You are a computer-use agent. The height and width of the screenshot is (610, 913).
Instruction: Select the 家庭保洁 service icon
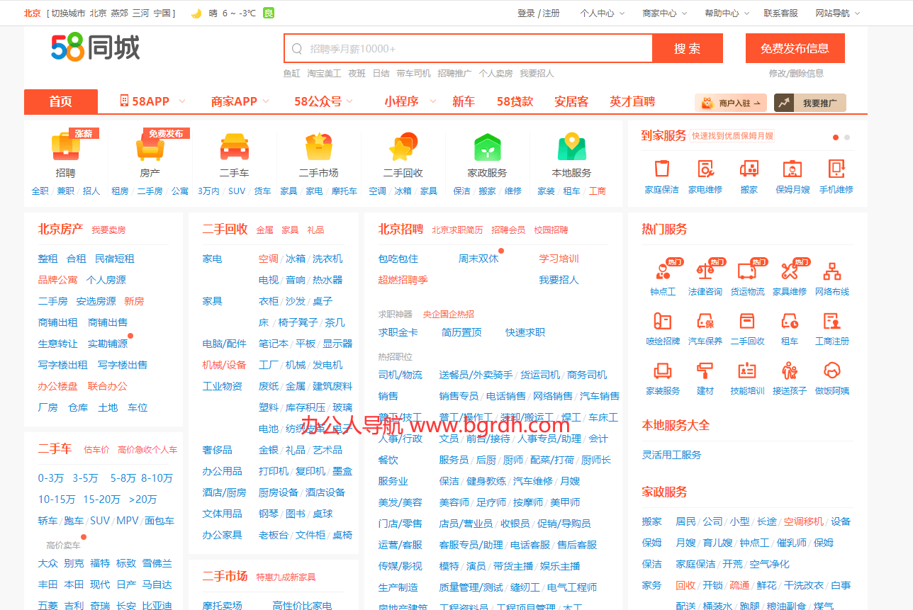tap(661, 169)
